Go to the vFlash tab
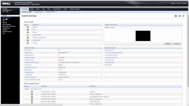This screenshot has width=189, height=106. 65,9
